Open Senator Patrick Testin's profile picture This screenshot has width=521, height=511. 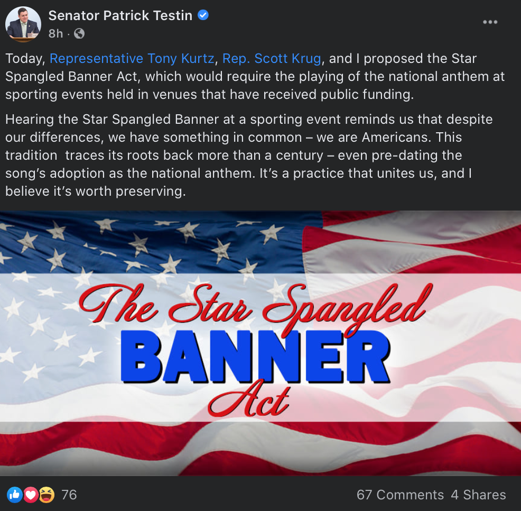click(23, 24)
